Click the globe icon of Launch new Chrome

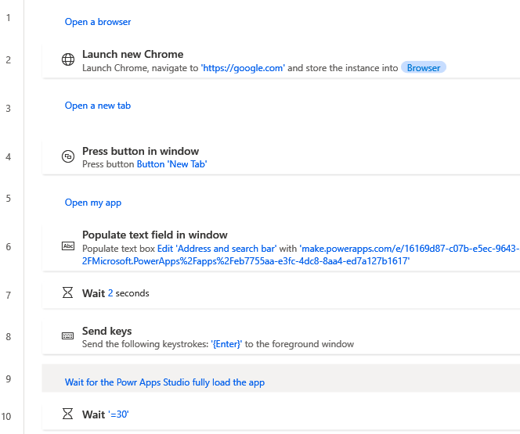(68, 59)
